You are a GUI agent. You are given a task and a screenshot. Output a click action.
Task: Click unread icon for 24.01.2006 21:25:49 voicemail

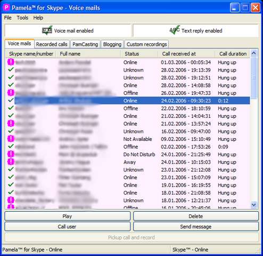click(x=11, y=154)
